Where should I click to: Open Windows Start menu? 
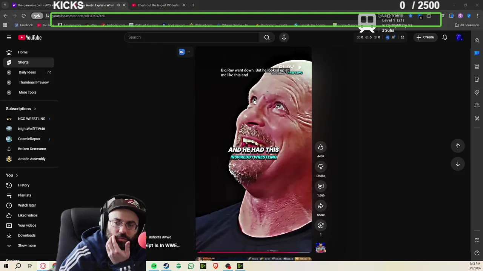[x=6, y=266]
